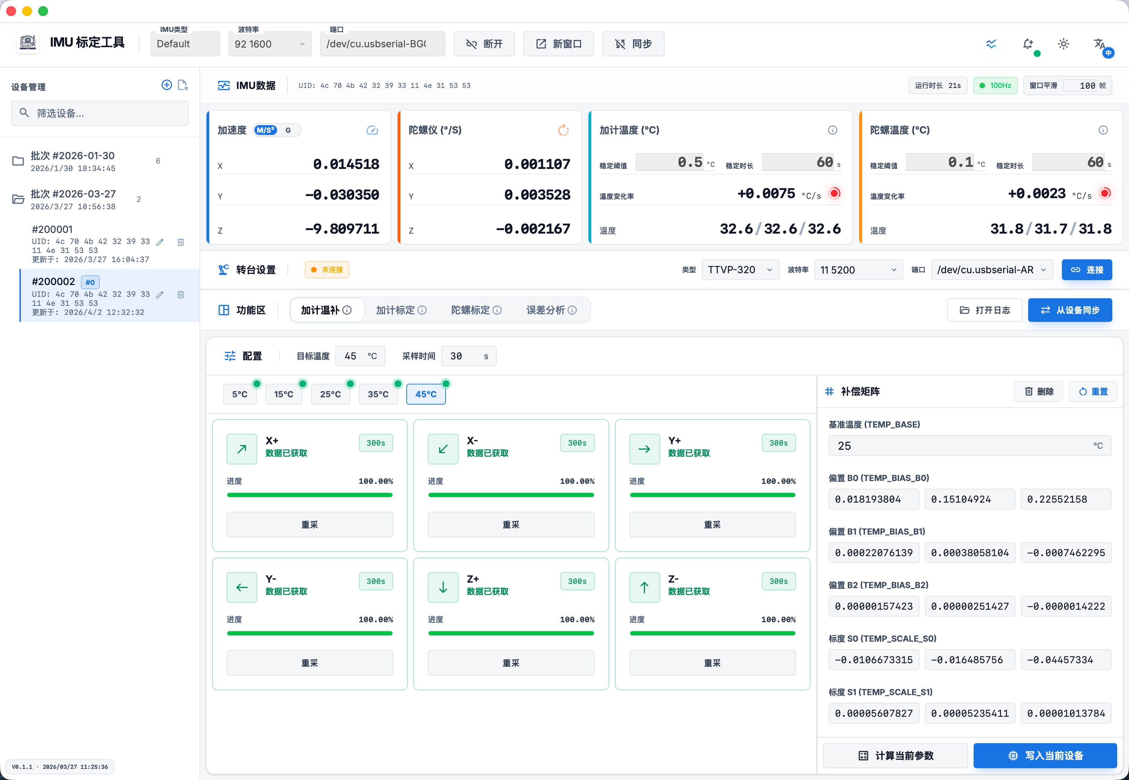Select device #200002 in the list
Viewport: 1129px width, 780px height.
[x=109, y=296]
